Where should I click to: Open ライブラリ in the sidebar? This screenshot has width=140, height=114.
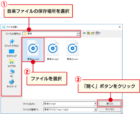click(x=12, y=63)
